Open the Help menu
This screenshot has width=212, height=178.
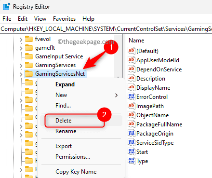pyautogui.click(x=88, y=19)
